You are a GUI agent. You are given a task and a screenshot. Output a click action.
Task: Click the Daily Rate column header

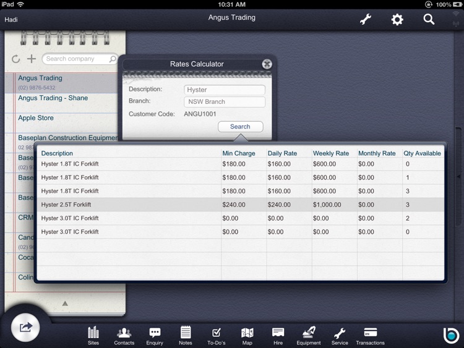click(282, 153)
